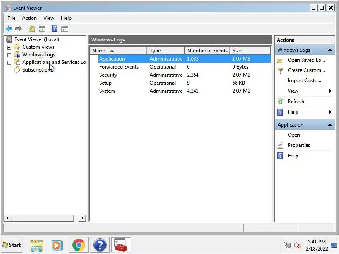The width and height of the screenshot is (339, 254).
Task: Toggle the Show/Hide Action Pane icon
Action: (x=65, y=28)
